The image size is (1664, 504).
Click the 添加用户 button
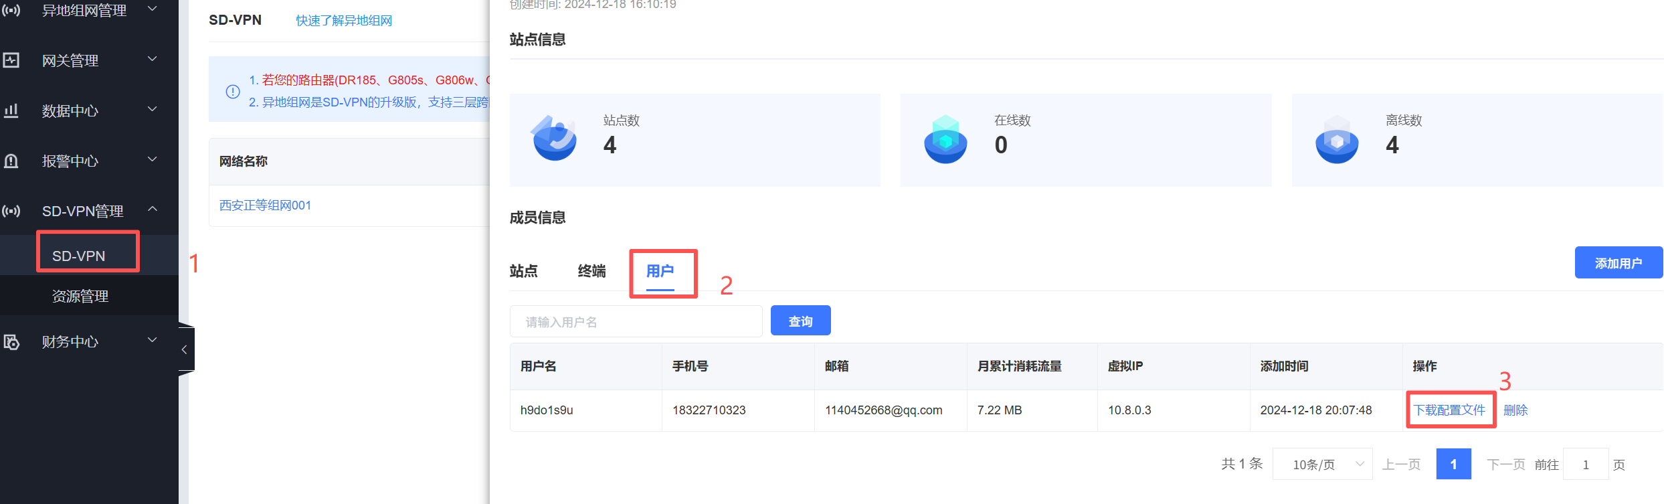tap(1618, 263)
